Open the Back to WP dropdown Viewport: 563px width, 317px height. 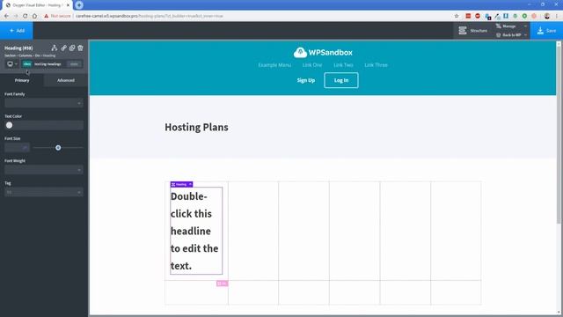[511, 35]
